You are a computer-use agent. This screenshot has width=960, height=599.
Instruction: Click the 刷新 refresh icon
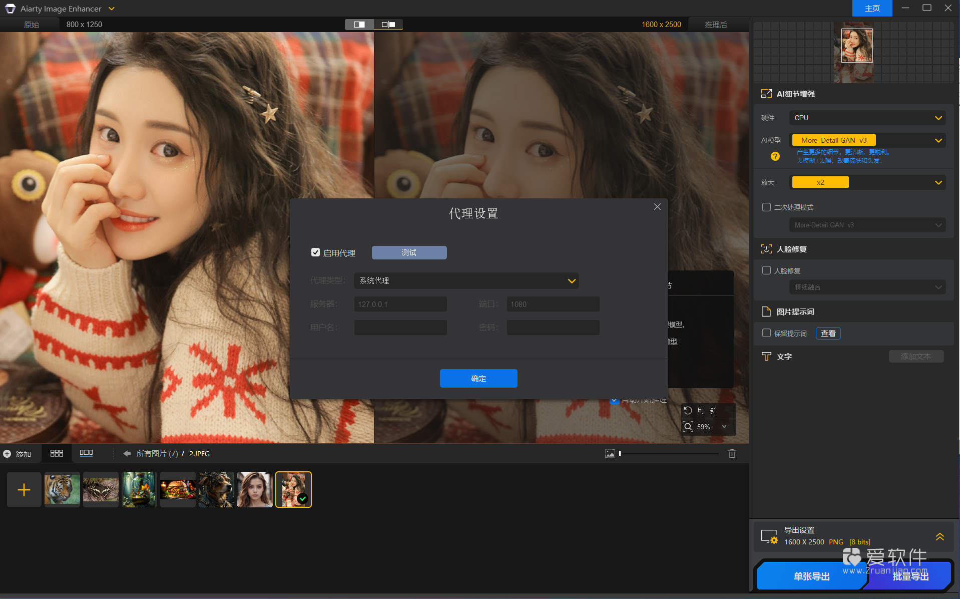688,411
